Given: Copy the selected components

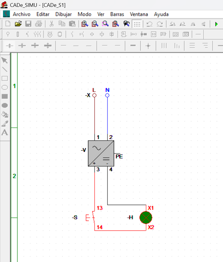Looking at the screenshot, I should 62,24.
